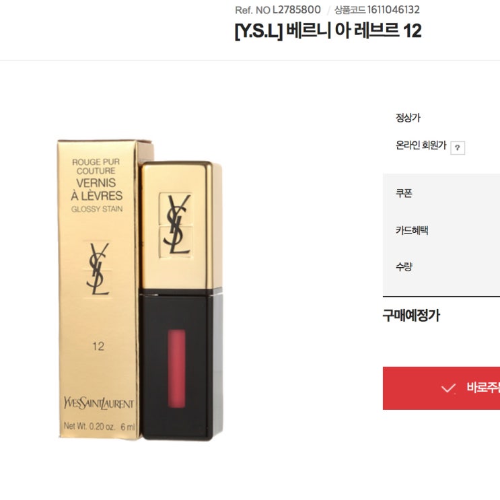Select the 상품코드 1611046132 text

pyautogui.click(x=377, y=10)
